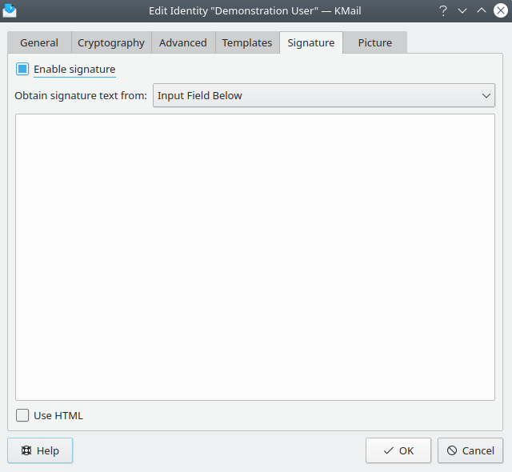
Task: Show the Picture tab
Action: tap(375, 43)
